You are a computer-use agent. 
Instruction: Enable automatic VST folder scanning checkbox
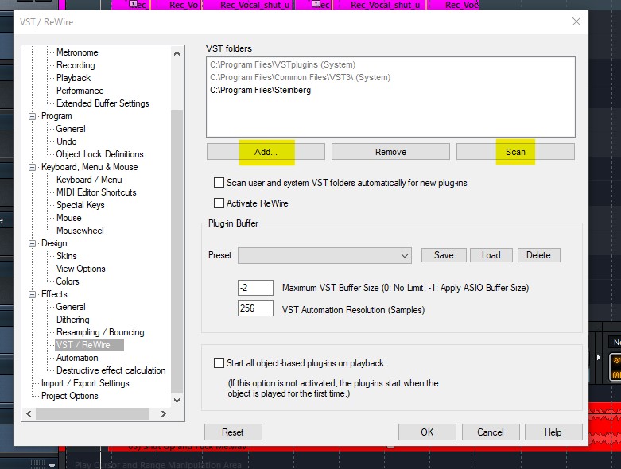tap(219, 183)
